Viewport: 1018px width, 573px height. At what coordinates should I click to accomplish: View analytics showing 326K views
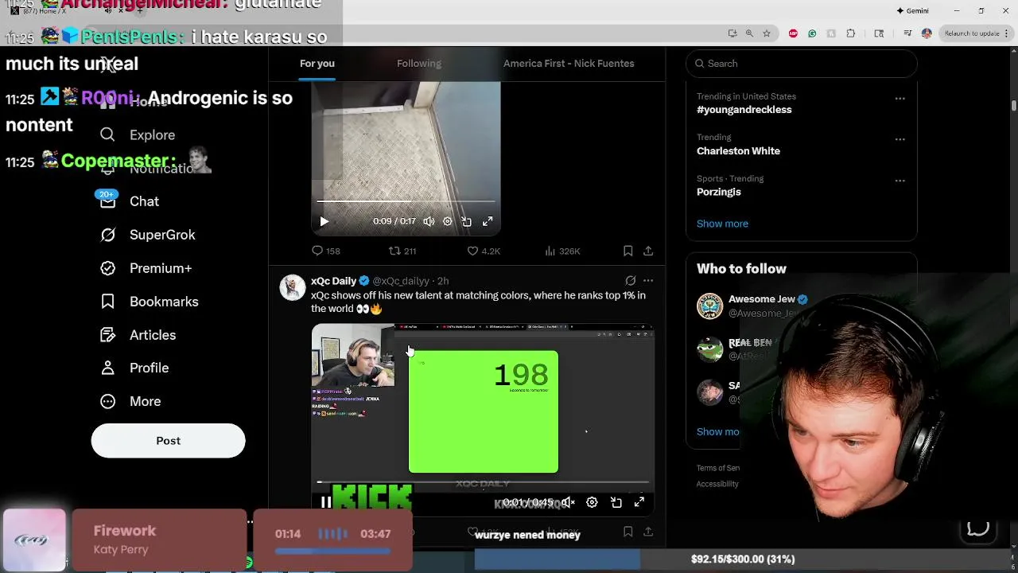[561, 251]
